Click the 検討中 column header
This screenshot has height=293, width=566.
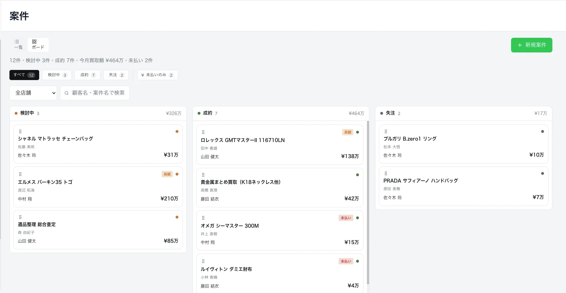pyautogui.click(x=98, y=113)
